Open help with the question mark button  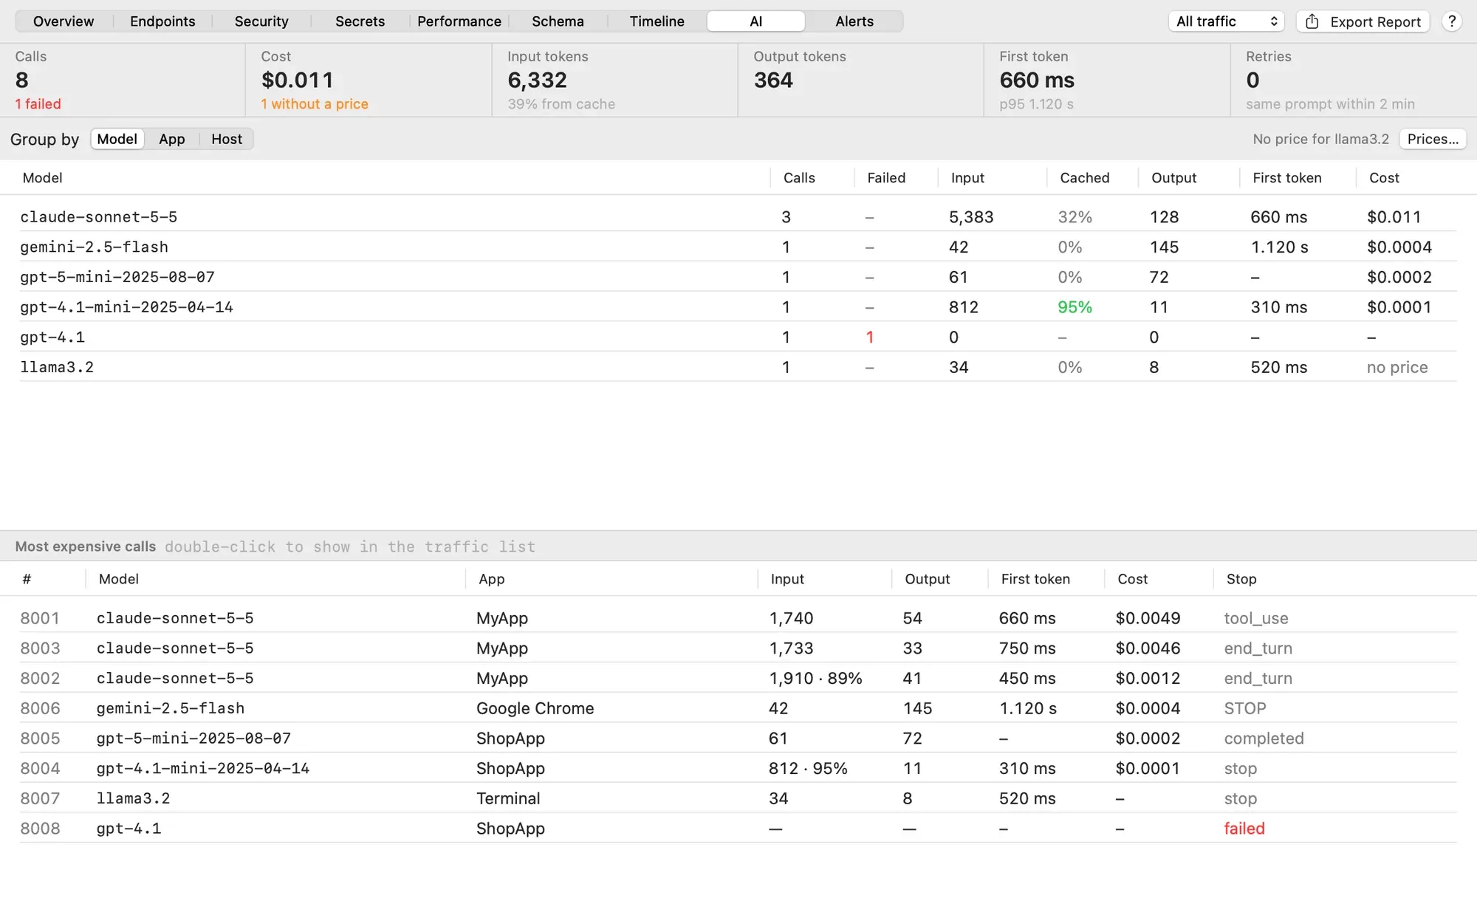coord(1452,21)
